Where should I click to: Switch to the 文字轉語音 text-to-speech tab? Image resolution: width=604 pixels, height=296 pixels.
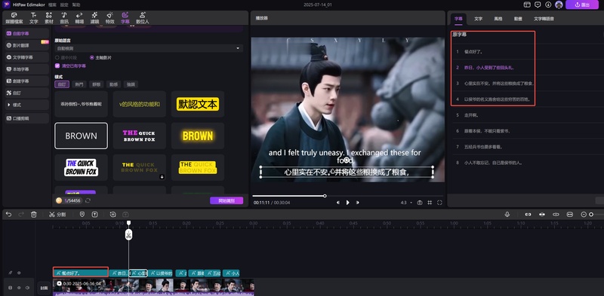[x=544, y=18]
